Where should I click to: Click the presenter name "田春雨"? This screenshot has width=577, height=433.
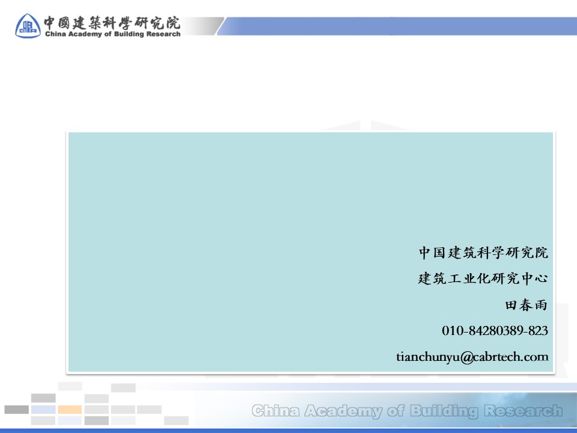(527, 305)
